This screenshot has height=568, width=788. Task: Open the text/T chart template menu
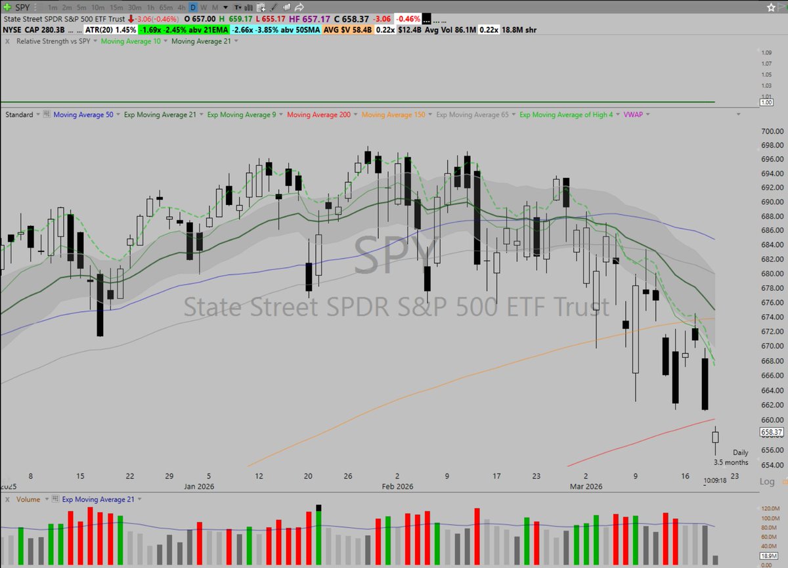coord(238,7)
